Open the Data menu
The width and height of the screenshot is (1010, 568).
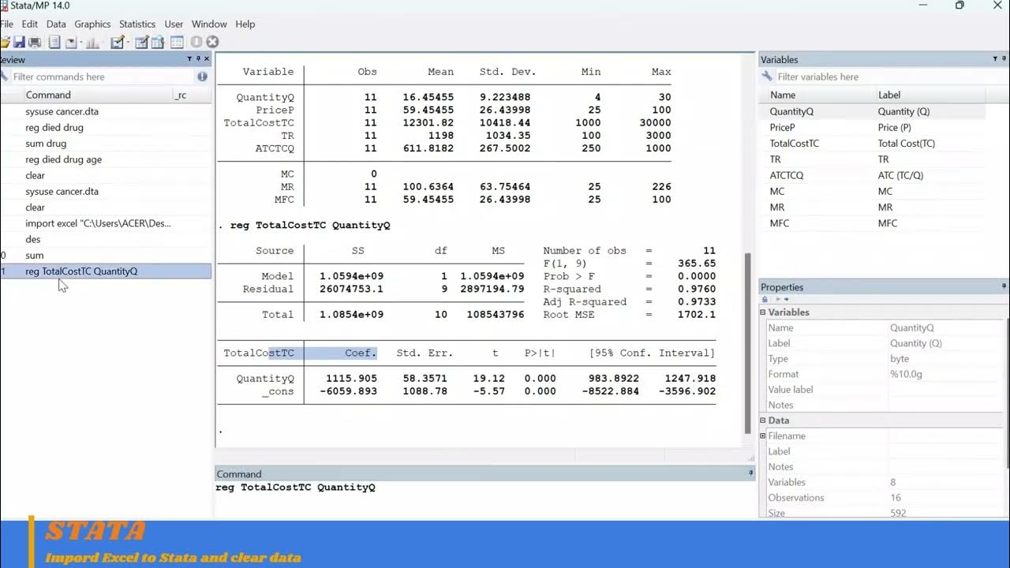point(56,24)
